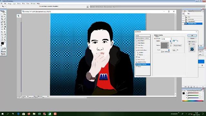206x116 pixels.
Task: Toggle the Satin checkbox
Action: click(136, 57)
